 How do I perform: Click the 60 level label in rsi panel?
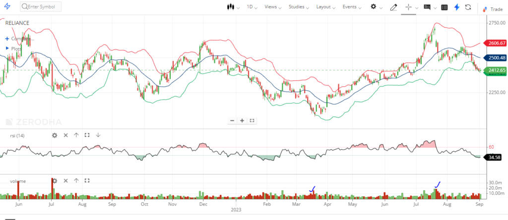point(491,147)
